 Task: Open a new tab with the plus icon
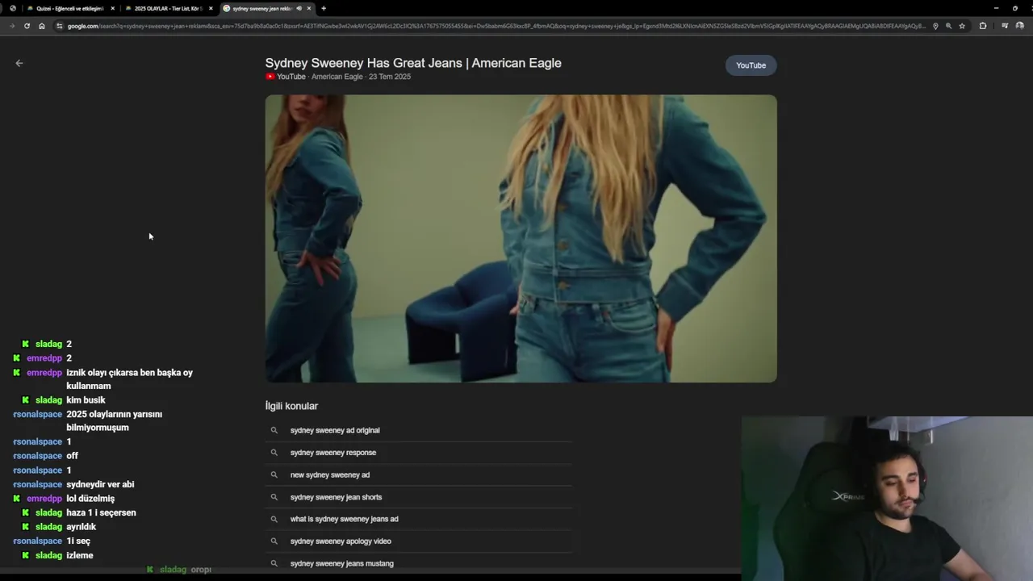[324, 8]
